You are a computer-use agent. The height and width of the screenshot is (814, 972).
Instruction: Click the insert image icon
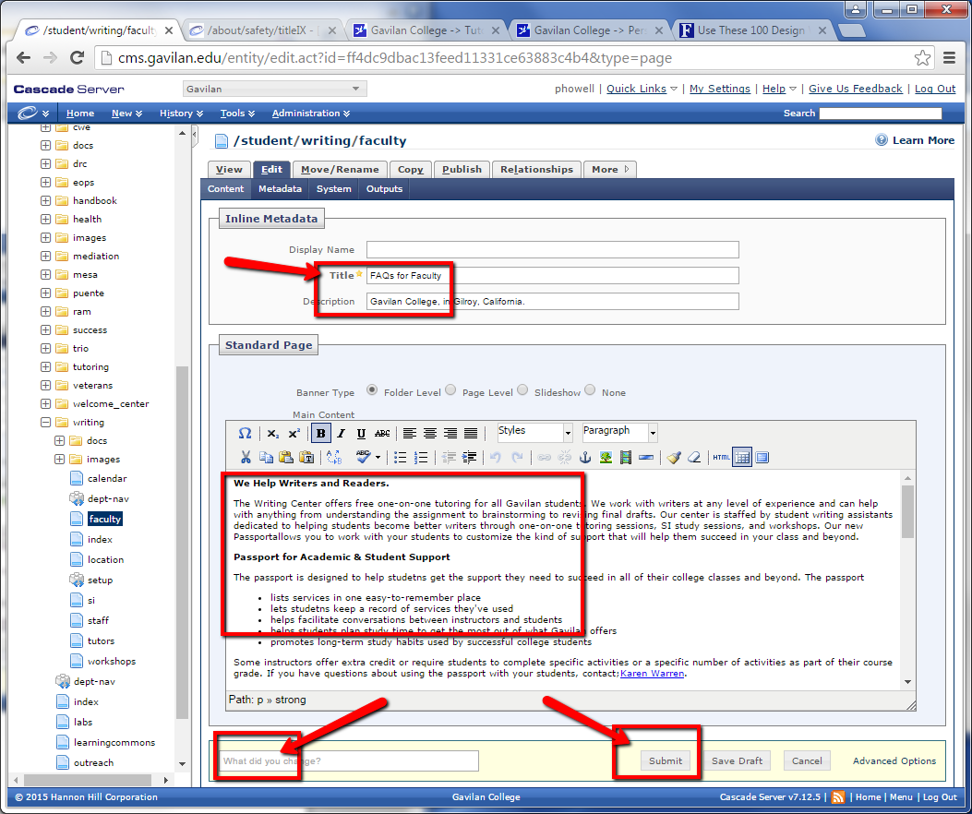point(606,458)
